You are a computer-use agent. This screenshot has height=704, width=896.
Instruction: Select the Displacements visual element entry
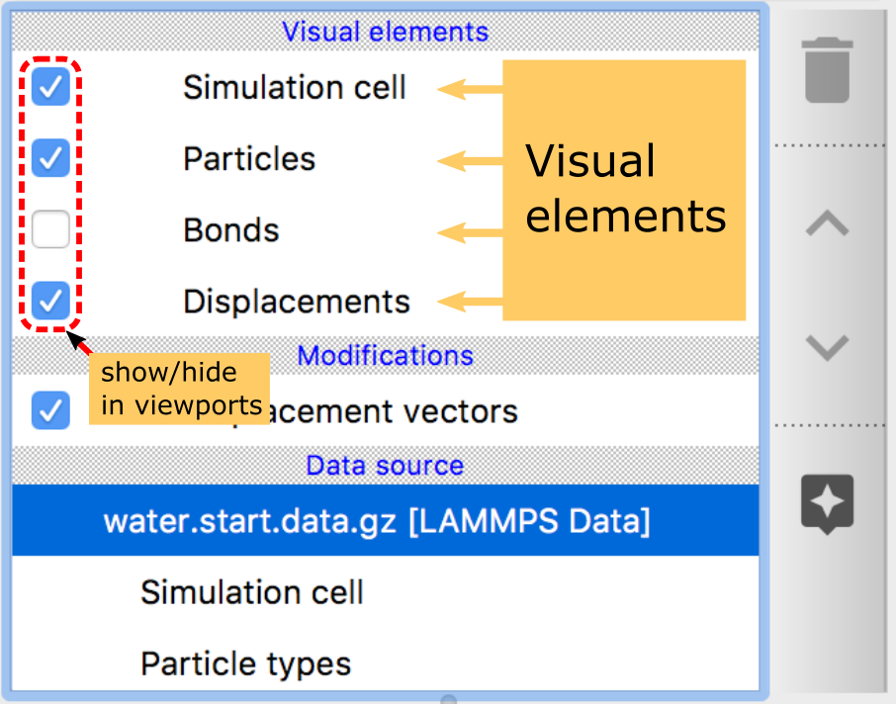(297, 302)
